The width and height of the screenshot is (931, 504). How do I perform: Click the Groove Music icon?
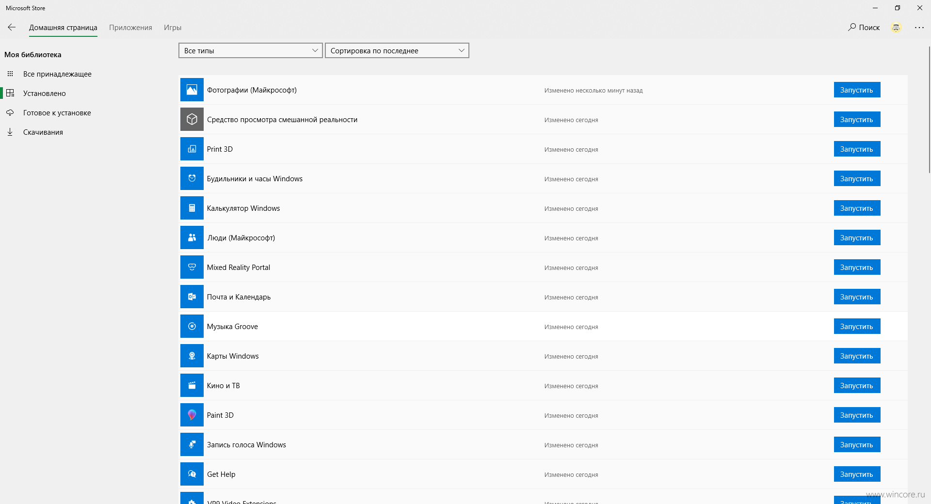click(192, 326)
